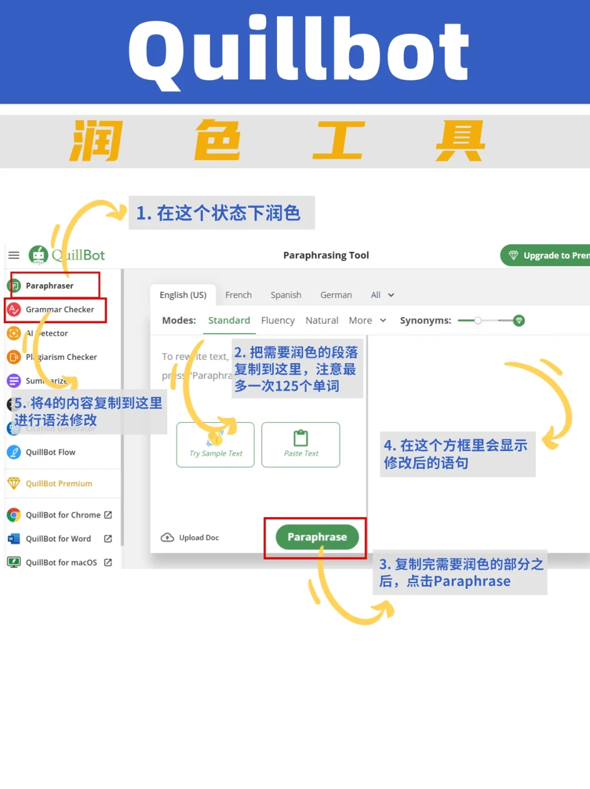The image size is (590, 789).
Task: Click the sidebar vertical scrollbar
Action: click(122, 407)
